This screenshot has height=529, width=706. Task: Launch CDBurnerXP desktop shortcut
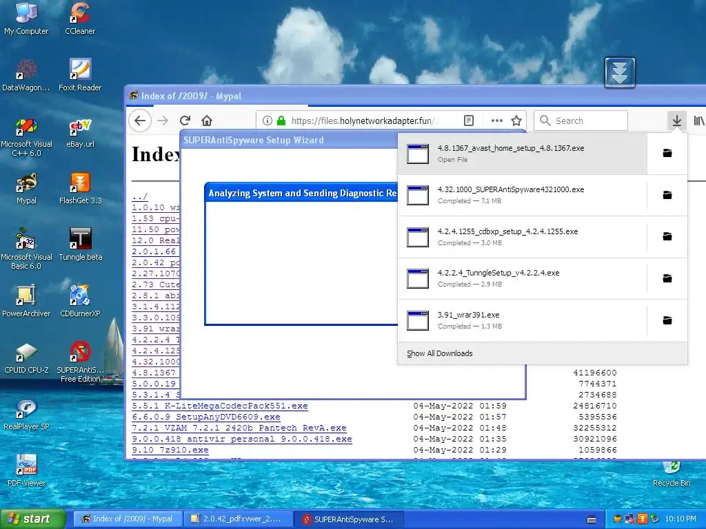pos(80,300)
